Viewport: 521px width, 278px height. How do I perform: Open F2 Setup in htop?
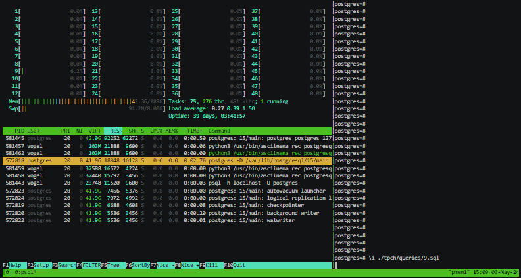(x=39, y=265)
